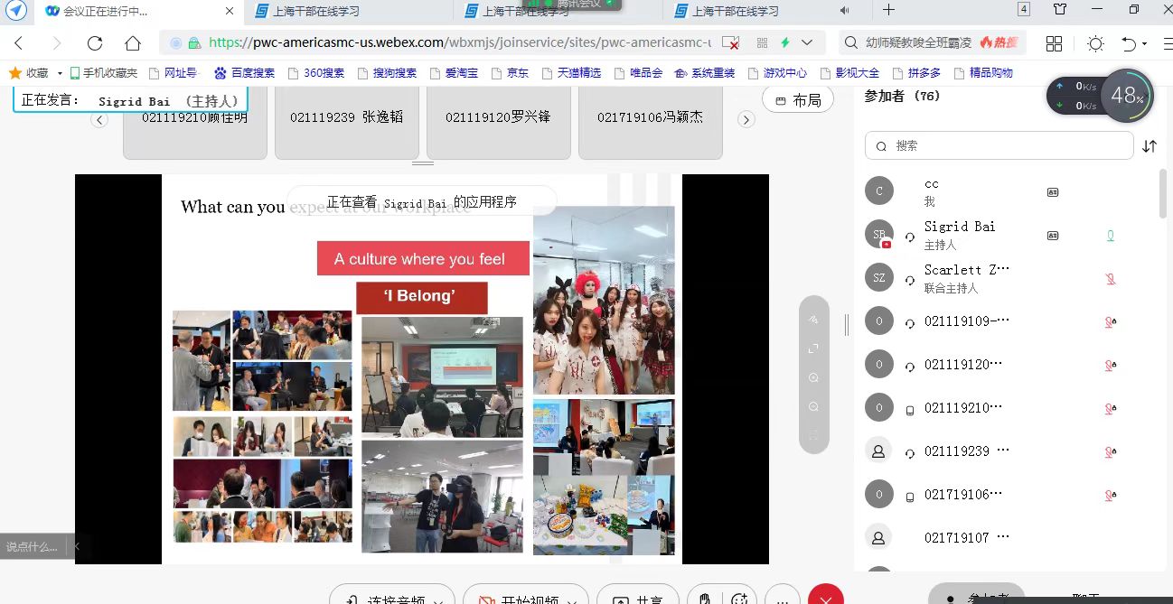Screen dimensions: 1173x604
Task: Open the reactions emoji button
Action: pos(739,598)
